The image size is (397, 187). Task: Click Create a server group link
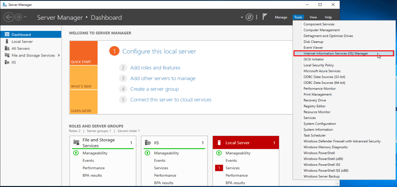coord(154,89)
